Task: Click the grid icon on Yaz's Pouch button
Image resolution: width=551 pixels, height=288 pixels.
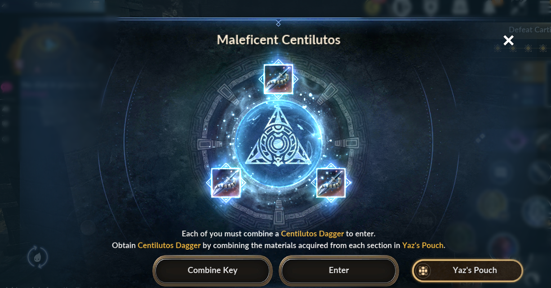Action: 423,270
